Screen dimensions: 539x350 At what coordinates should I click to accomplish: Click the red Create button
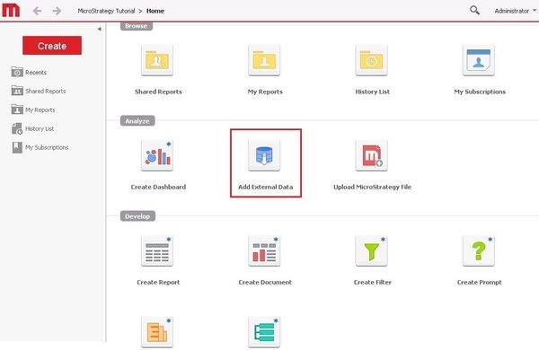point(52,46)
